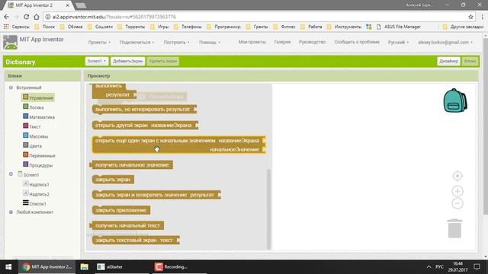Open the Проекты menu

tap(99, 43)
